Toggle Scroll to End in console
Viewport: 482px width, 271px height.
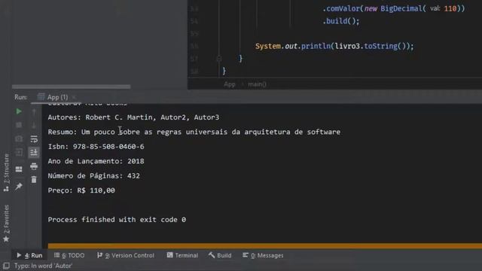pyautogui.click(x=34, y=152)
